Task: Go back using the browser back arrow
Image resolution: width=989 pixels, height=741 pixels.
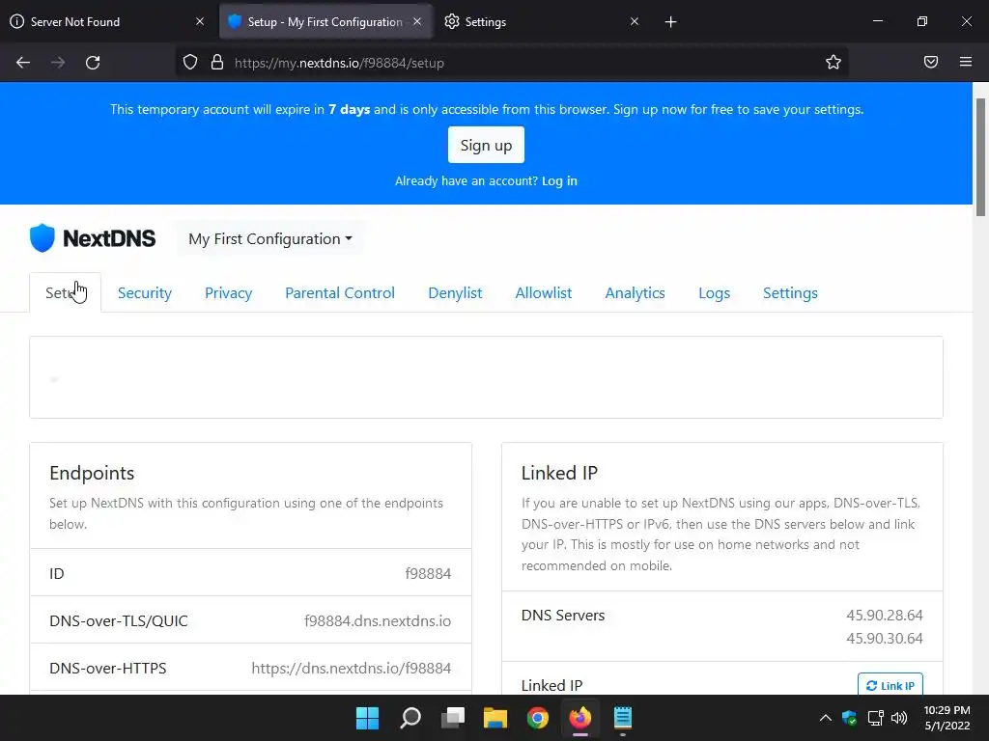Action: [23, 63]
